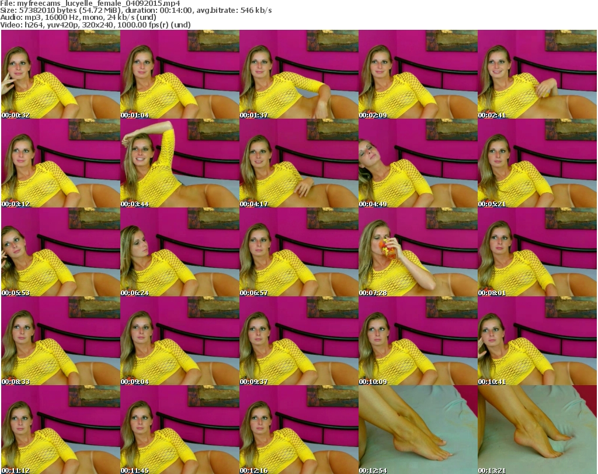Screen dimensions: 598x474
Task: Choose the thumbnail timestamped 00:09:04
Action: pos(180,341)
